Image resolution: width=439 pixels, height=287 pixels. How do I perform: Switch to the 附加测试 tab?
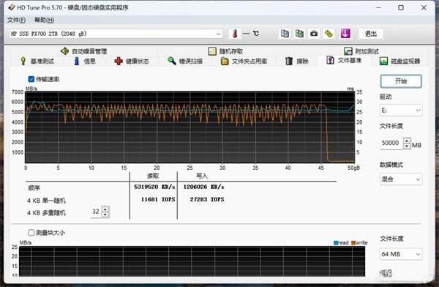point(361,51)
